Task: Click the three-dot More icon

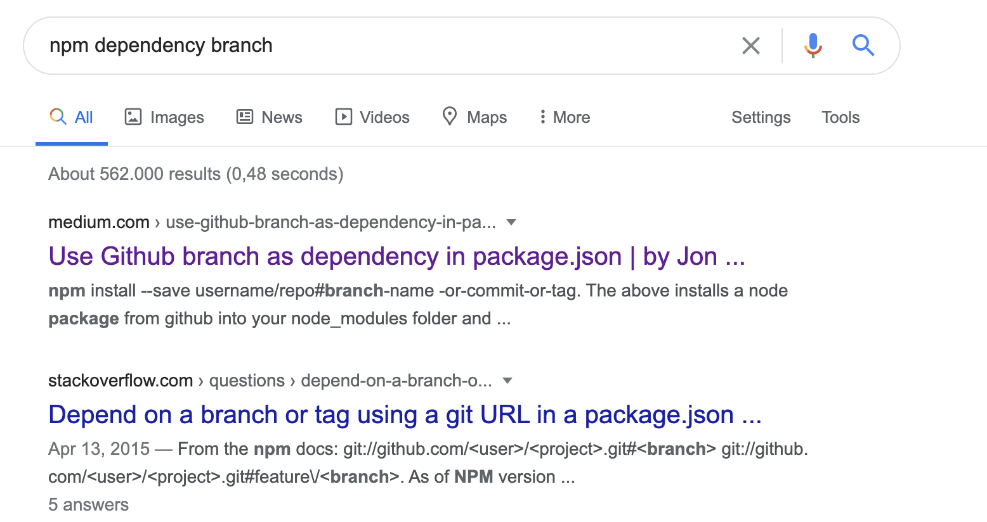Action: (542, 117)
